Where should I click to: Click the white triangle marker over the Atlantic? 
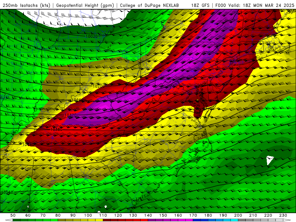point(270,160)
